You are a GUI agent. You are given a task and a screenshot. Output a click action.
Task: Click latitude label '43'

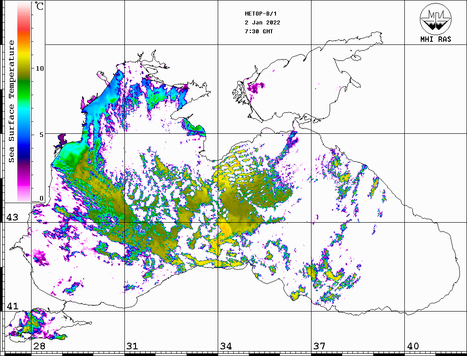click(12, 217)
